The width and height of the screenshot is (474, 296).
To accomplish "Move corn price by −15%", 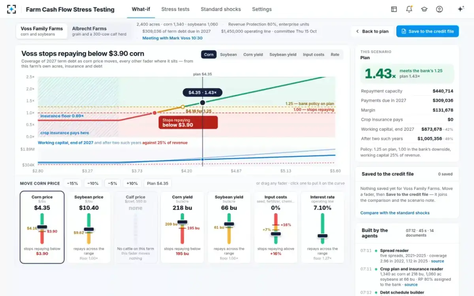I will [73, 184].
